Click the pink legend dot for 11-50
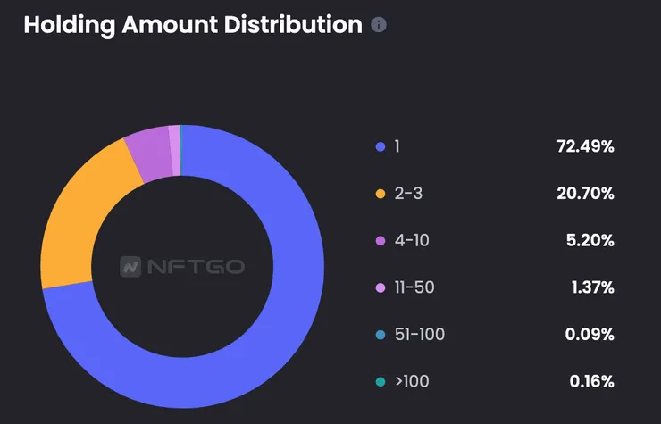This screenshot has height=424, width=661. tap(381, 288)
